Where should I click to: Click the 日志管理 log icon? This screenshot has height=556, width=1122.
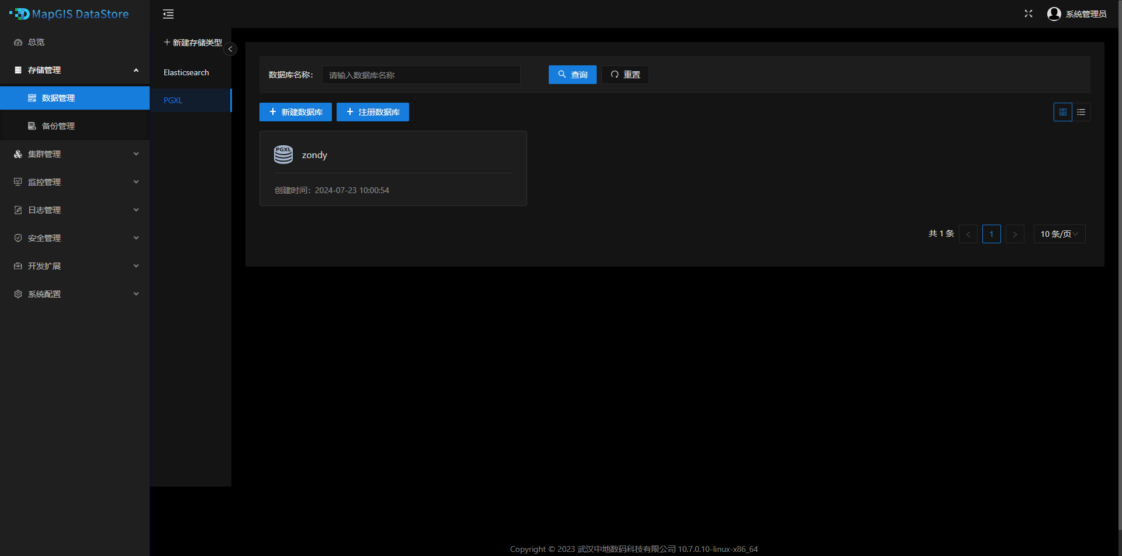(18, 210)
